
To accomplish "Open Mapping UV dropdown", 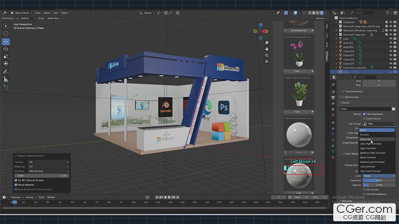I will 49,167.
